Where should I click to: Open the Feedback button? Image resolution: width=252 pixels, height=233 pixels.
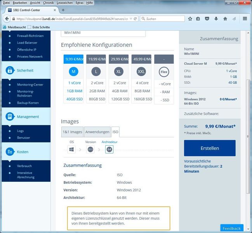[231, 228]
